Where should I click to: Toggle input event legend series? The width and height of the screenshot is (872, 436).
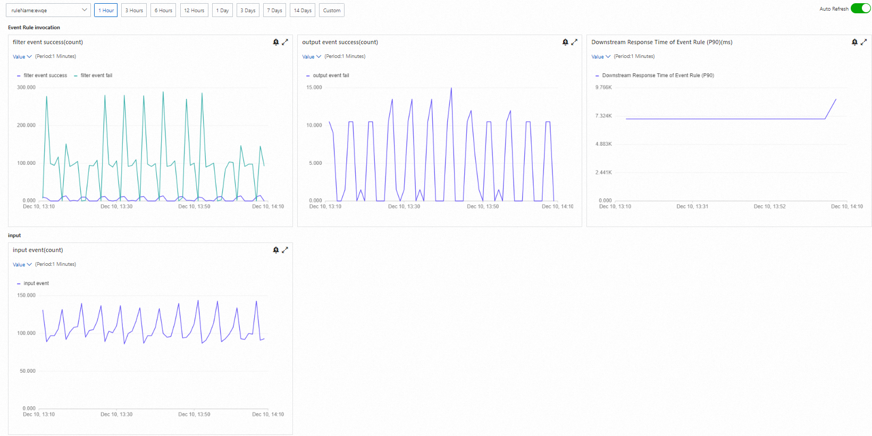[33, 283]
